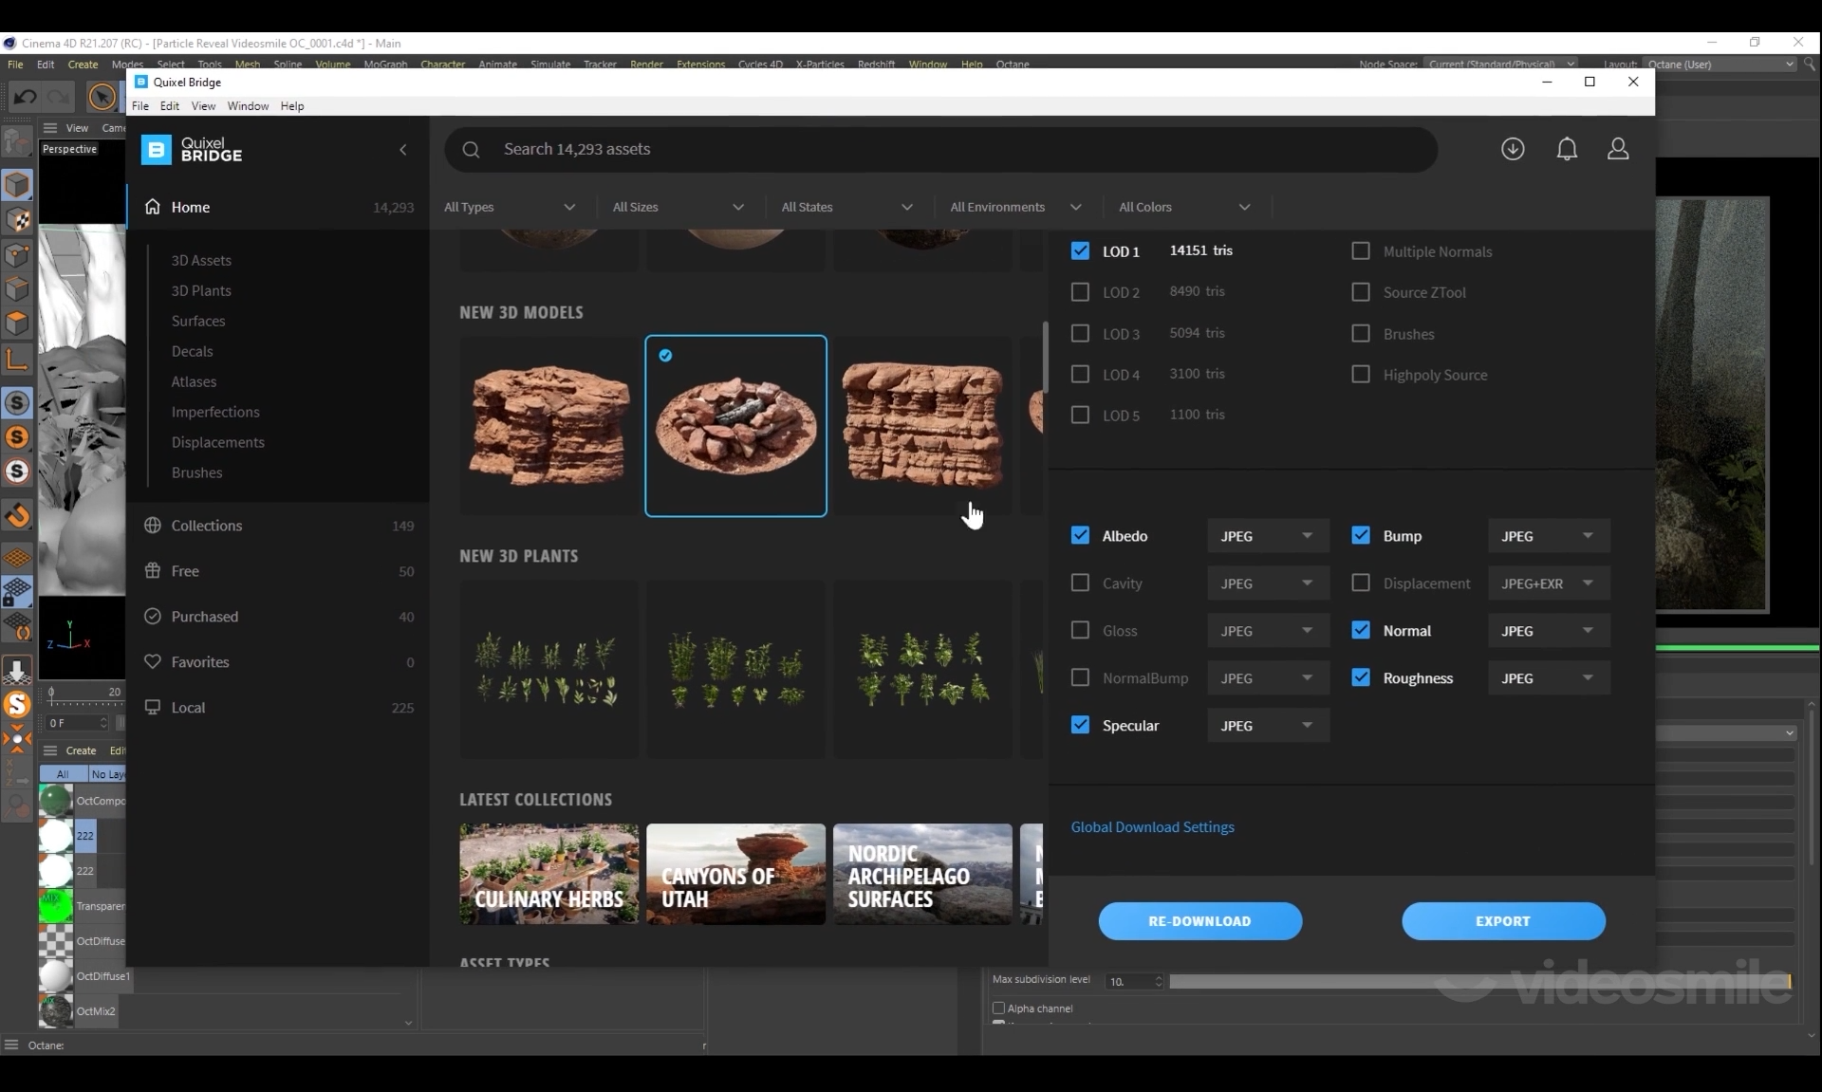Open the user account profile icon
The height and width of the screenshot is (1092, 1822).
[1618, 149]
